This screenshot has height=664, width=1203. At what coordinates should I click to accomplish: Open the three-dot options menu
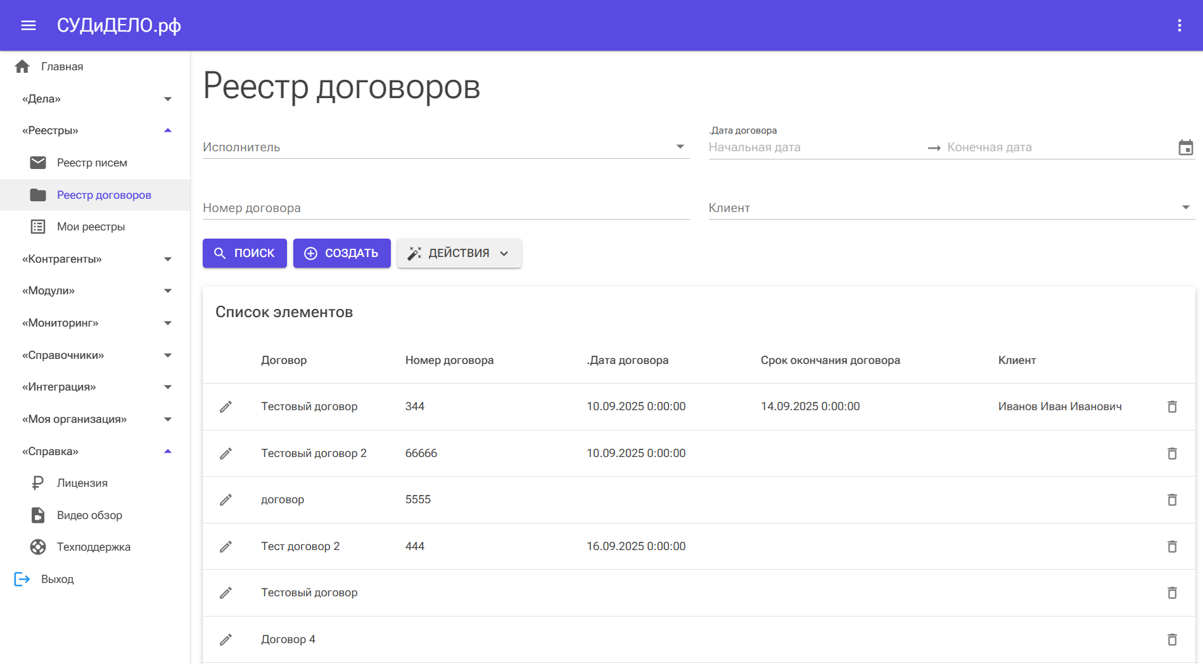point(1179,25)
